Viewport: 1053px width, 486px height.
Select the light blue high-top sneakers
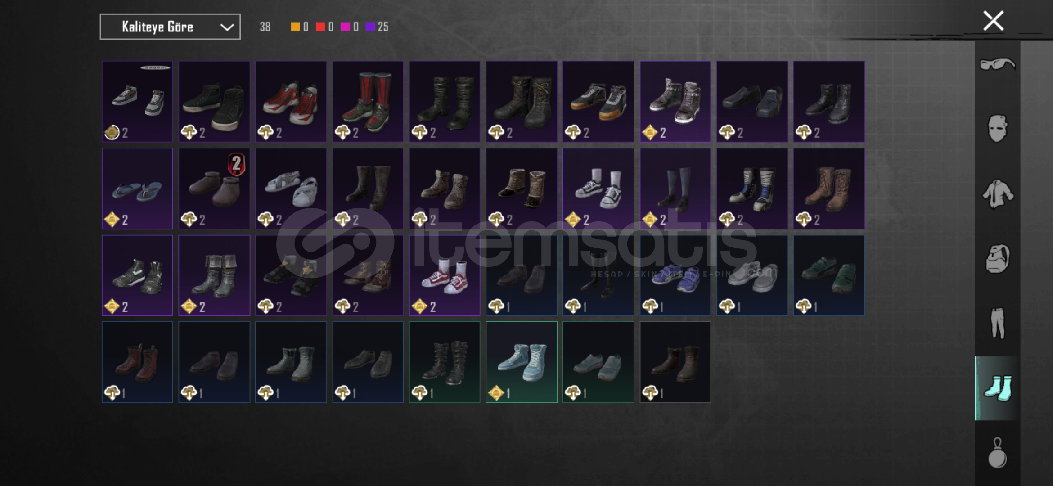pos(522,362)
